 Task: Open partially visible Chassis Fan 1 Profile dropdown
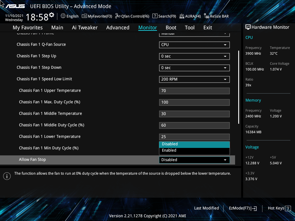click(x=194, y=35)
